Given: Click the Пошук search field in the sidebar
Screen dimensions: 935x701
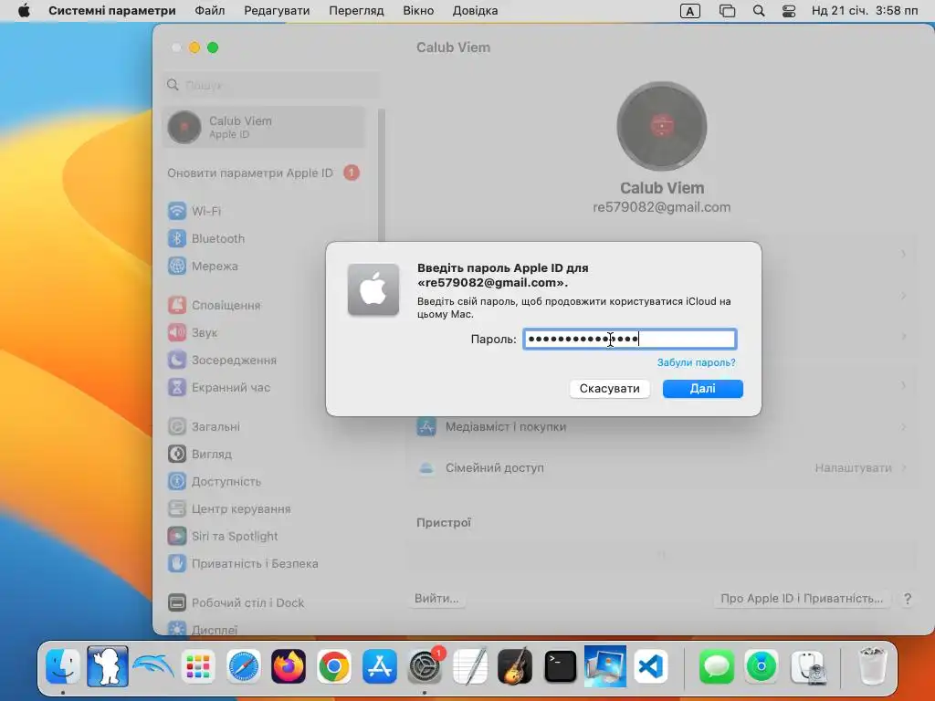Looking at the screenshot, I should click(x=271, y=85).
